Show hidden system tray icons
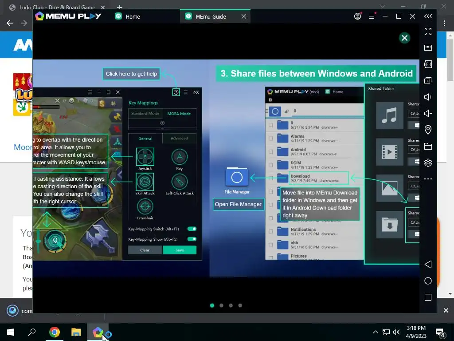The height and width of the screenshot is (341, 454). coord(375,332)
